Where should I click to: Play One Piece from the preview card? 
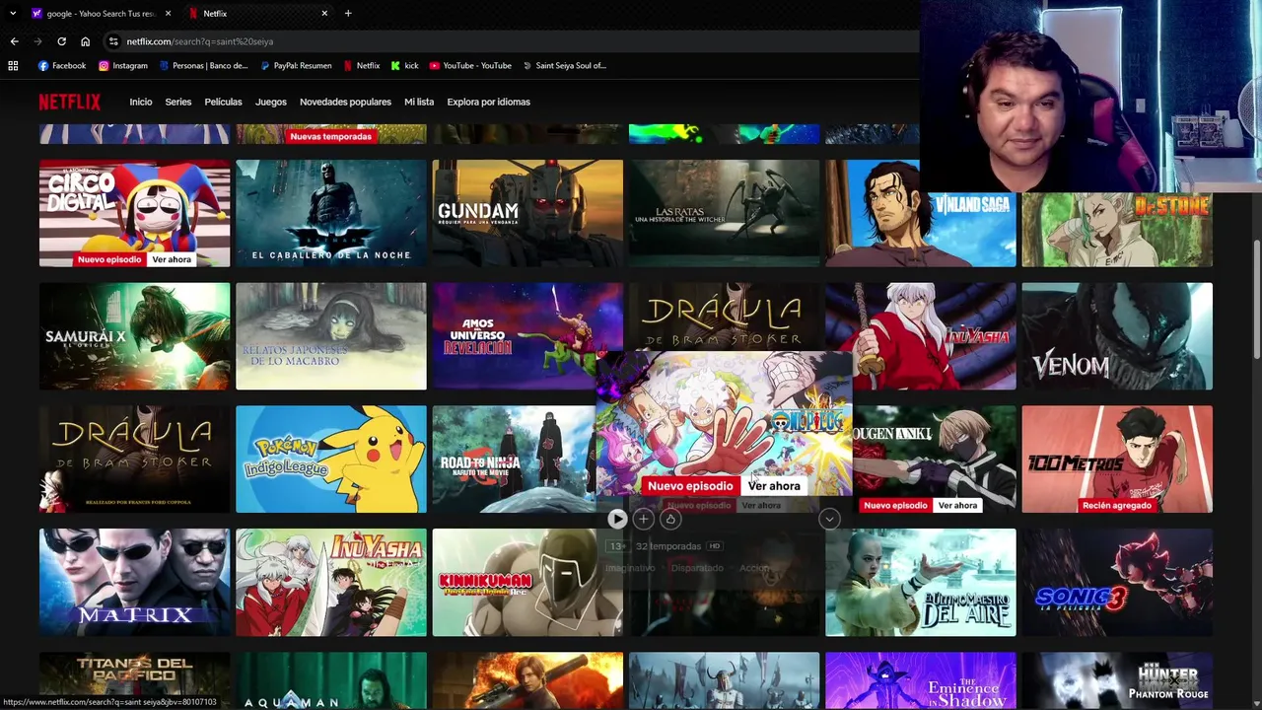pyautogui.click(x=617, y=518)
